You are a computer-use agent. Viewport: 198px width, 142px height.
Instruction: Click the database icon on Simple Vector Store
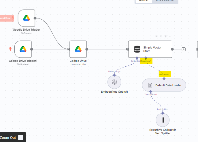137,49
